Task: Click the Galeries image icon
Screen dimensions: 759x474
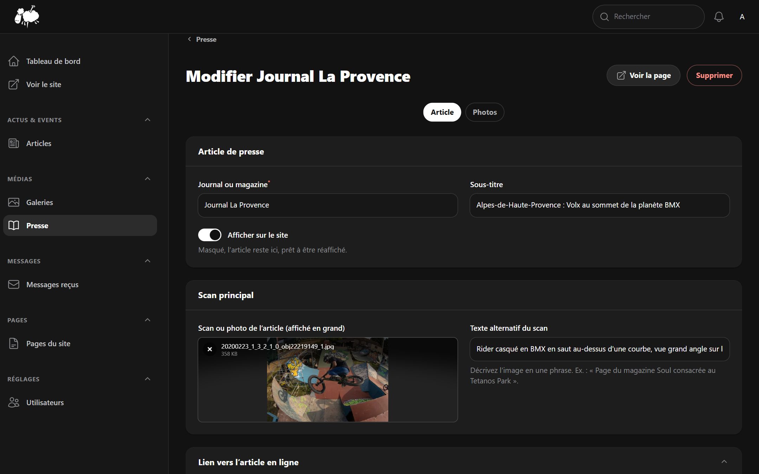Action: [14, 202]
